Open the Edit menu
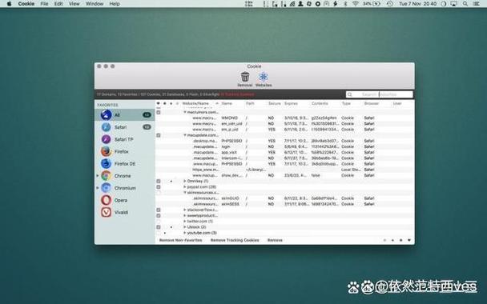 (x=58, y=4)
